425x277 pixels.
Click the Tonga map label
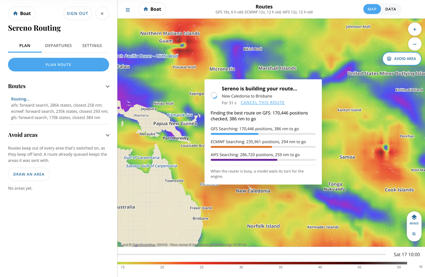(335, 184)
